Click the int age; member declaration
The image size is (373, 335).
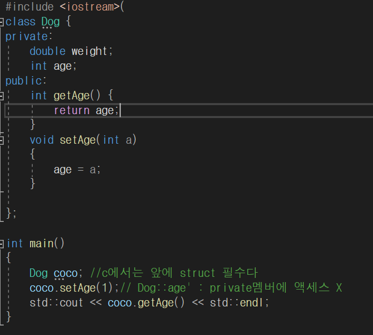54,66
